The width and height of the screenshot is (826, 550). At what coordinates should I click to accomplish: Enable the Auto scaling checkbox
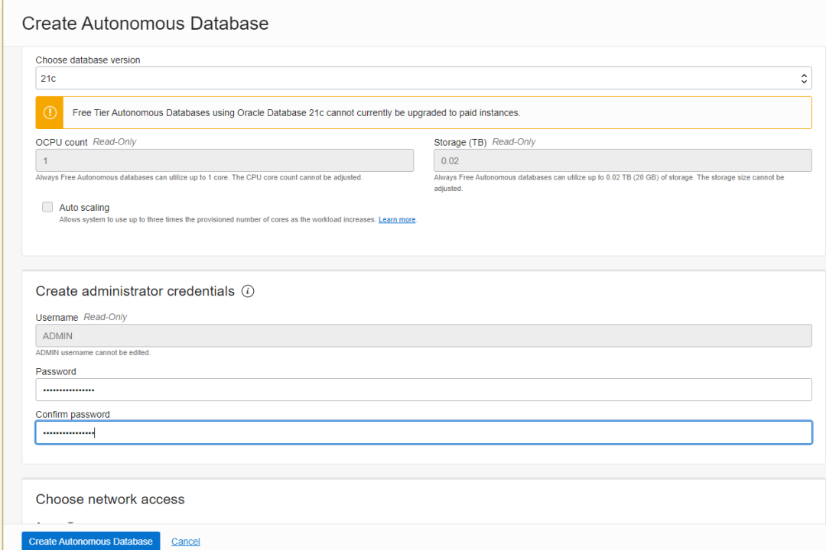47,207
